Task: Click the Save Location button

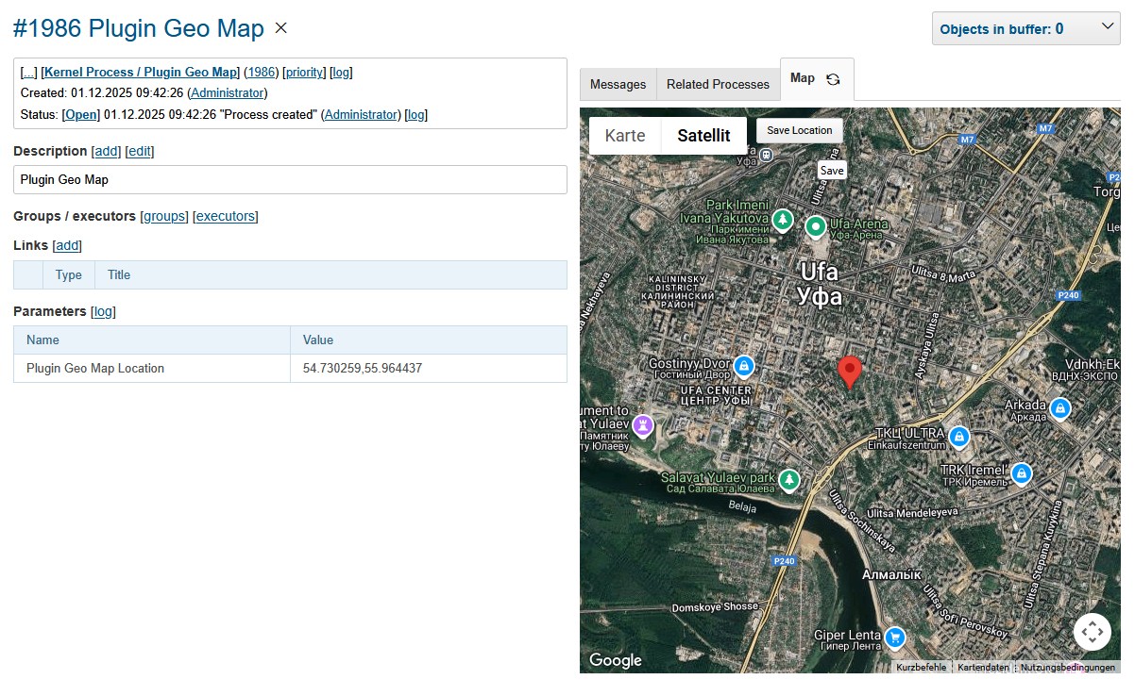Action: 799,131
